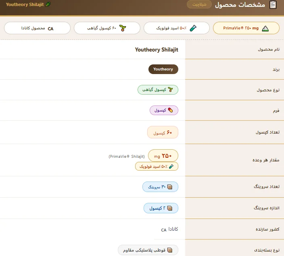The width and height of the screenshot is (284, 256).
Task: Select the PrimaVie 250 mg highlight pill
Action: coord(246,28)
